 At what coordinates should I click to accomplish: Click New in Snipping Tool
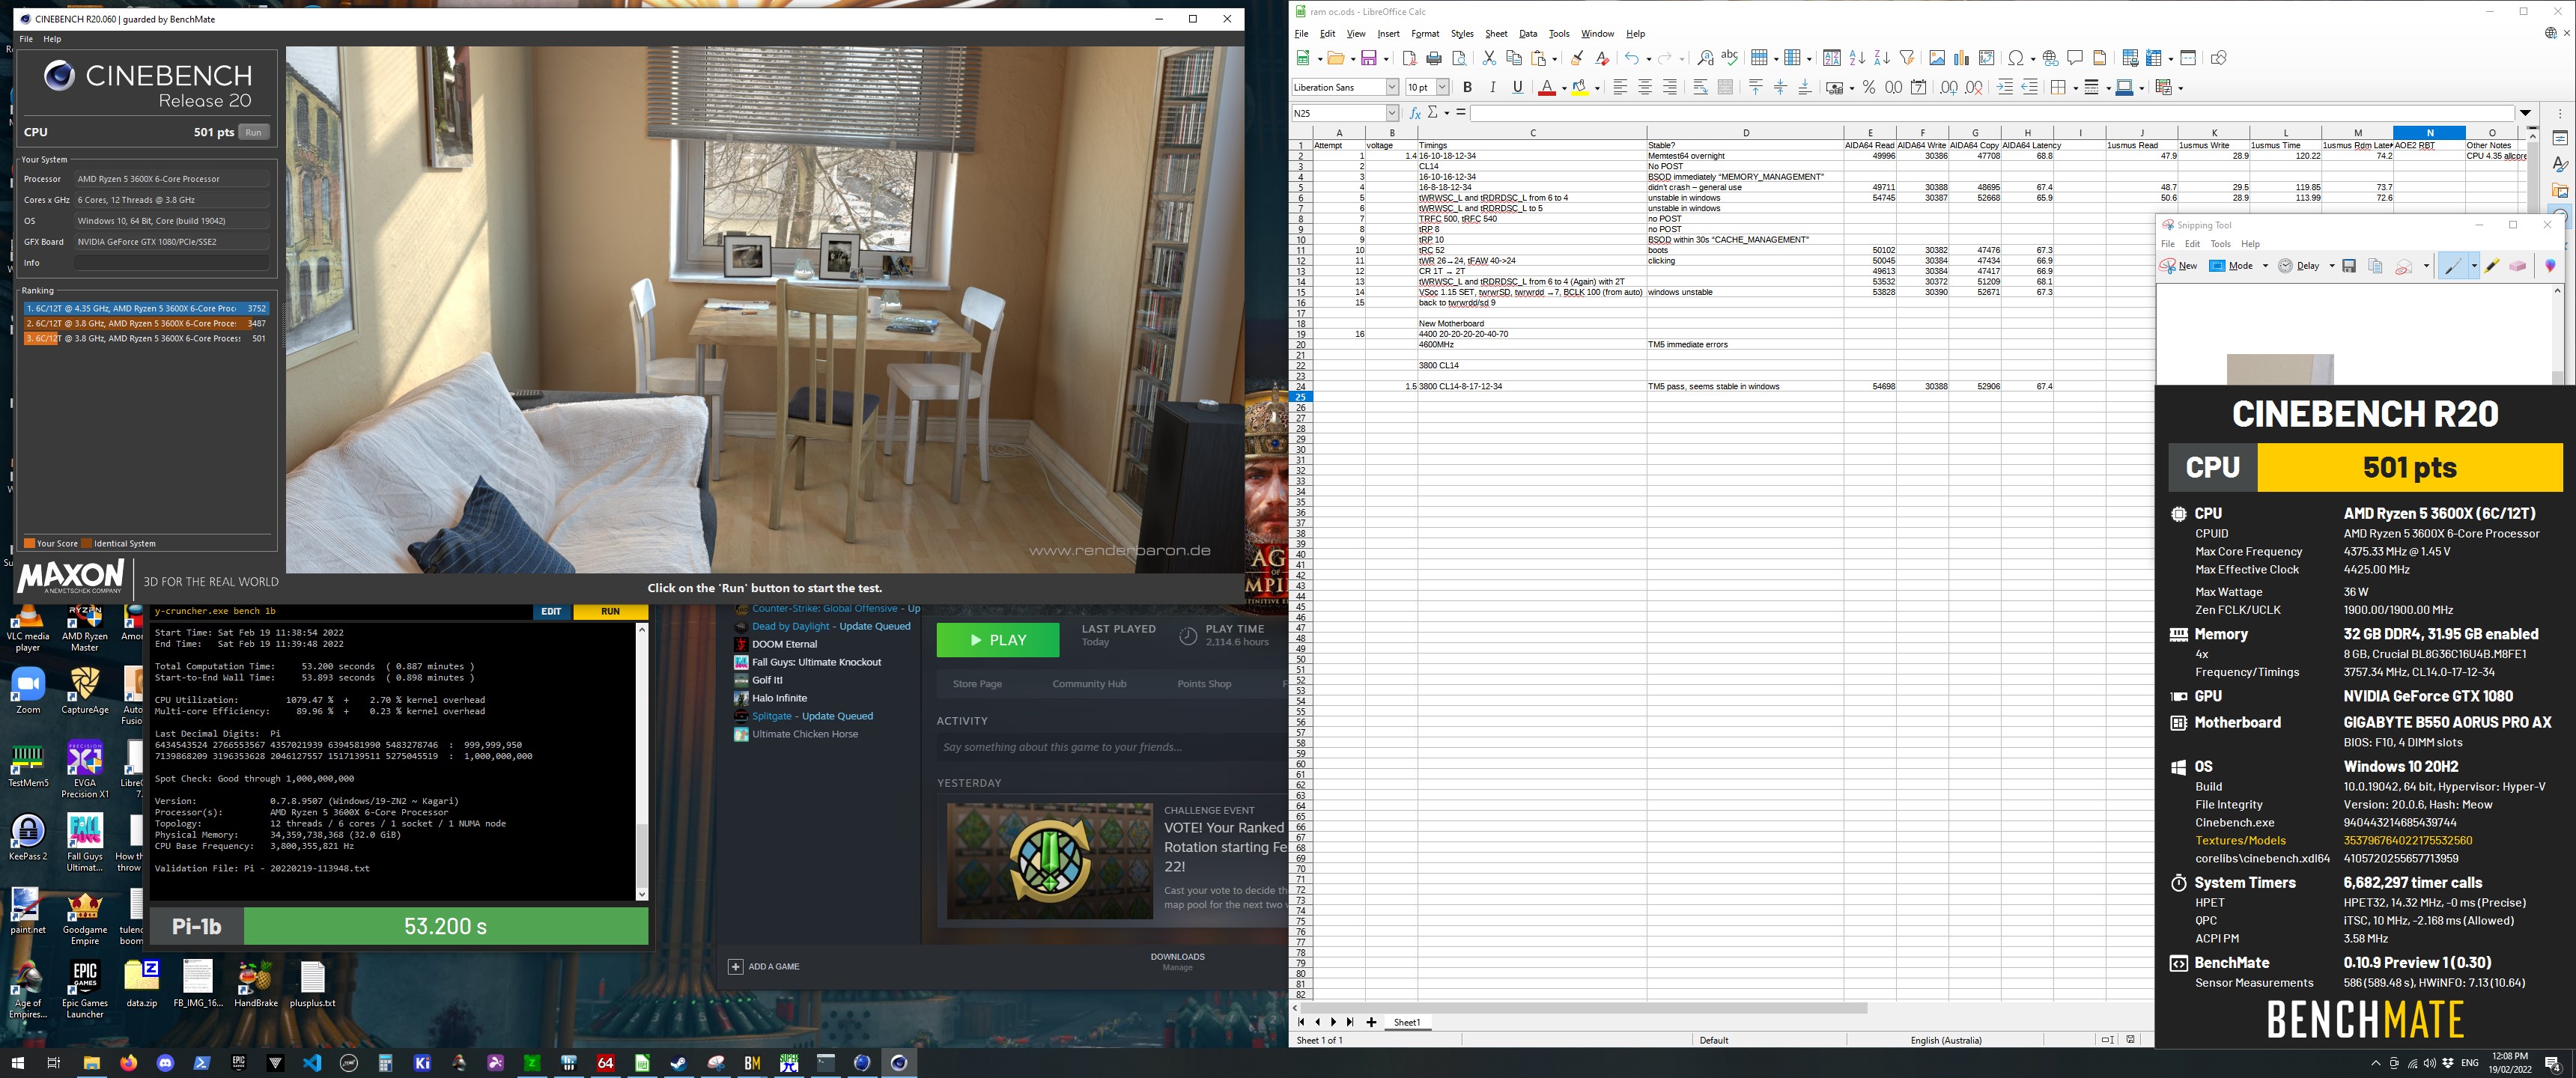click(2178, 266)
